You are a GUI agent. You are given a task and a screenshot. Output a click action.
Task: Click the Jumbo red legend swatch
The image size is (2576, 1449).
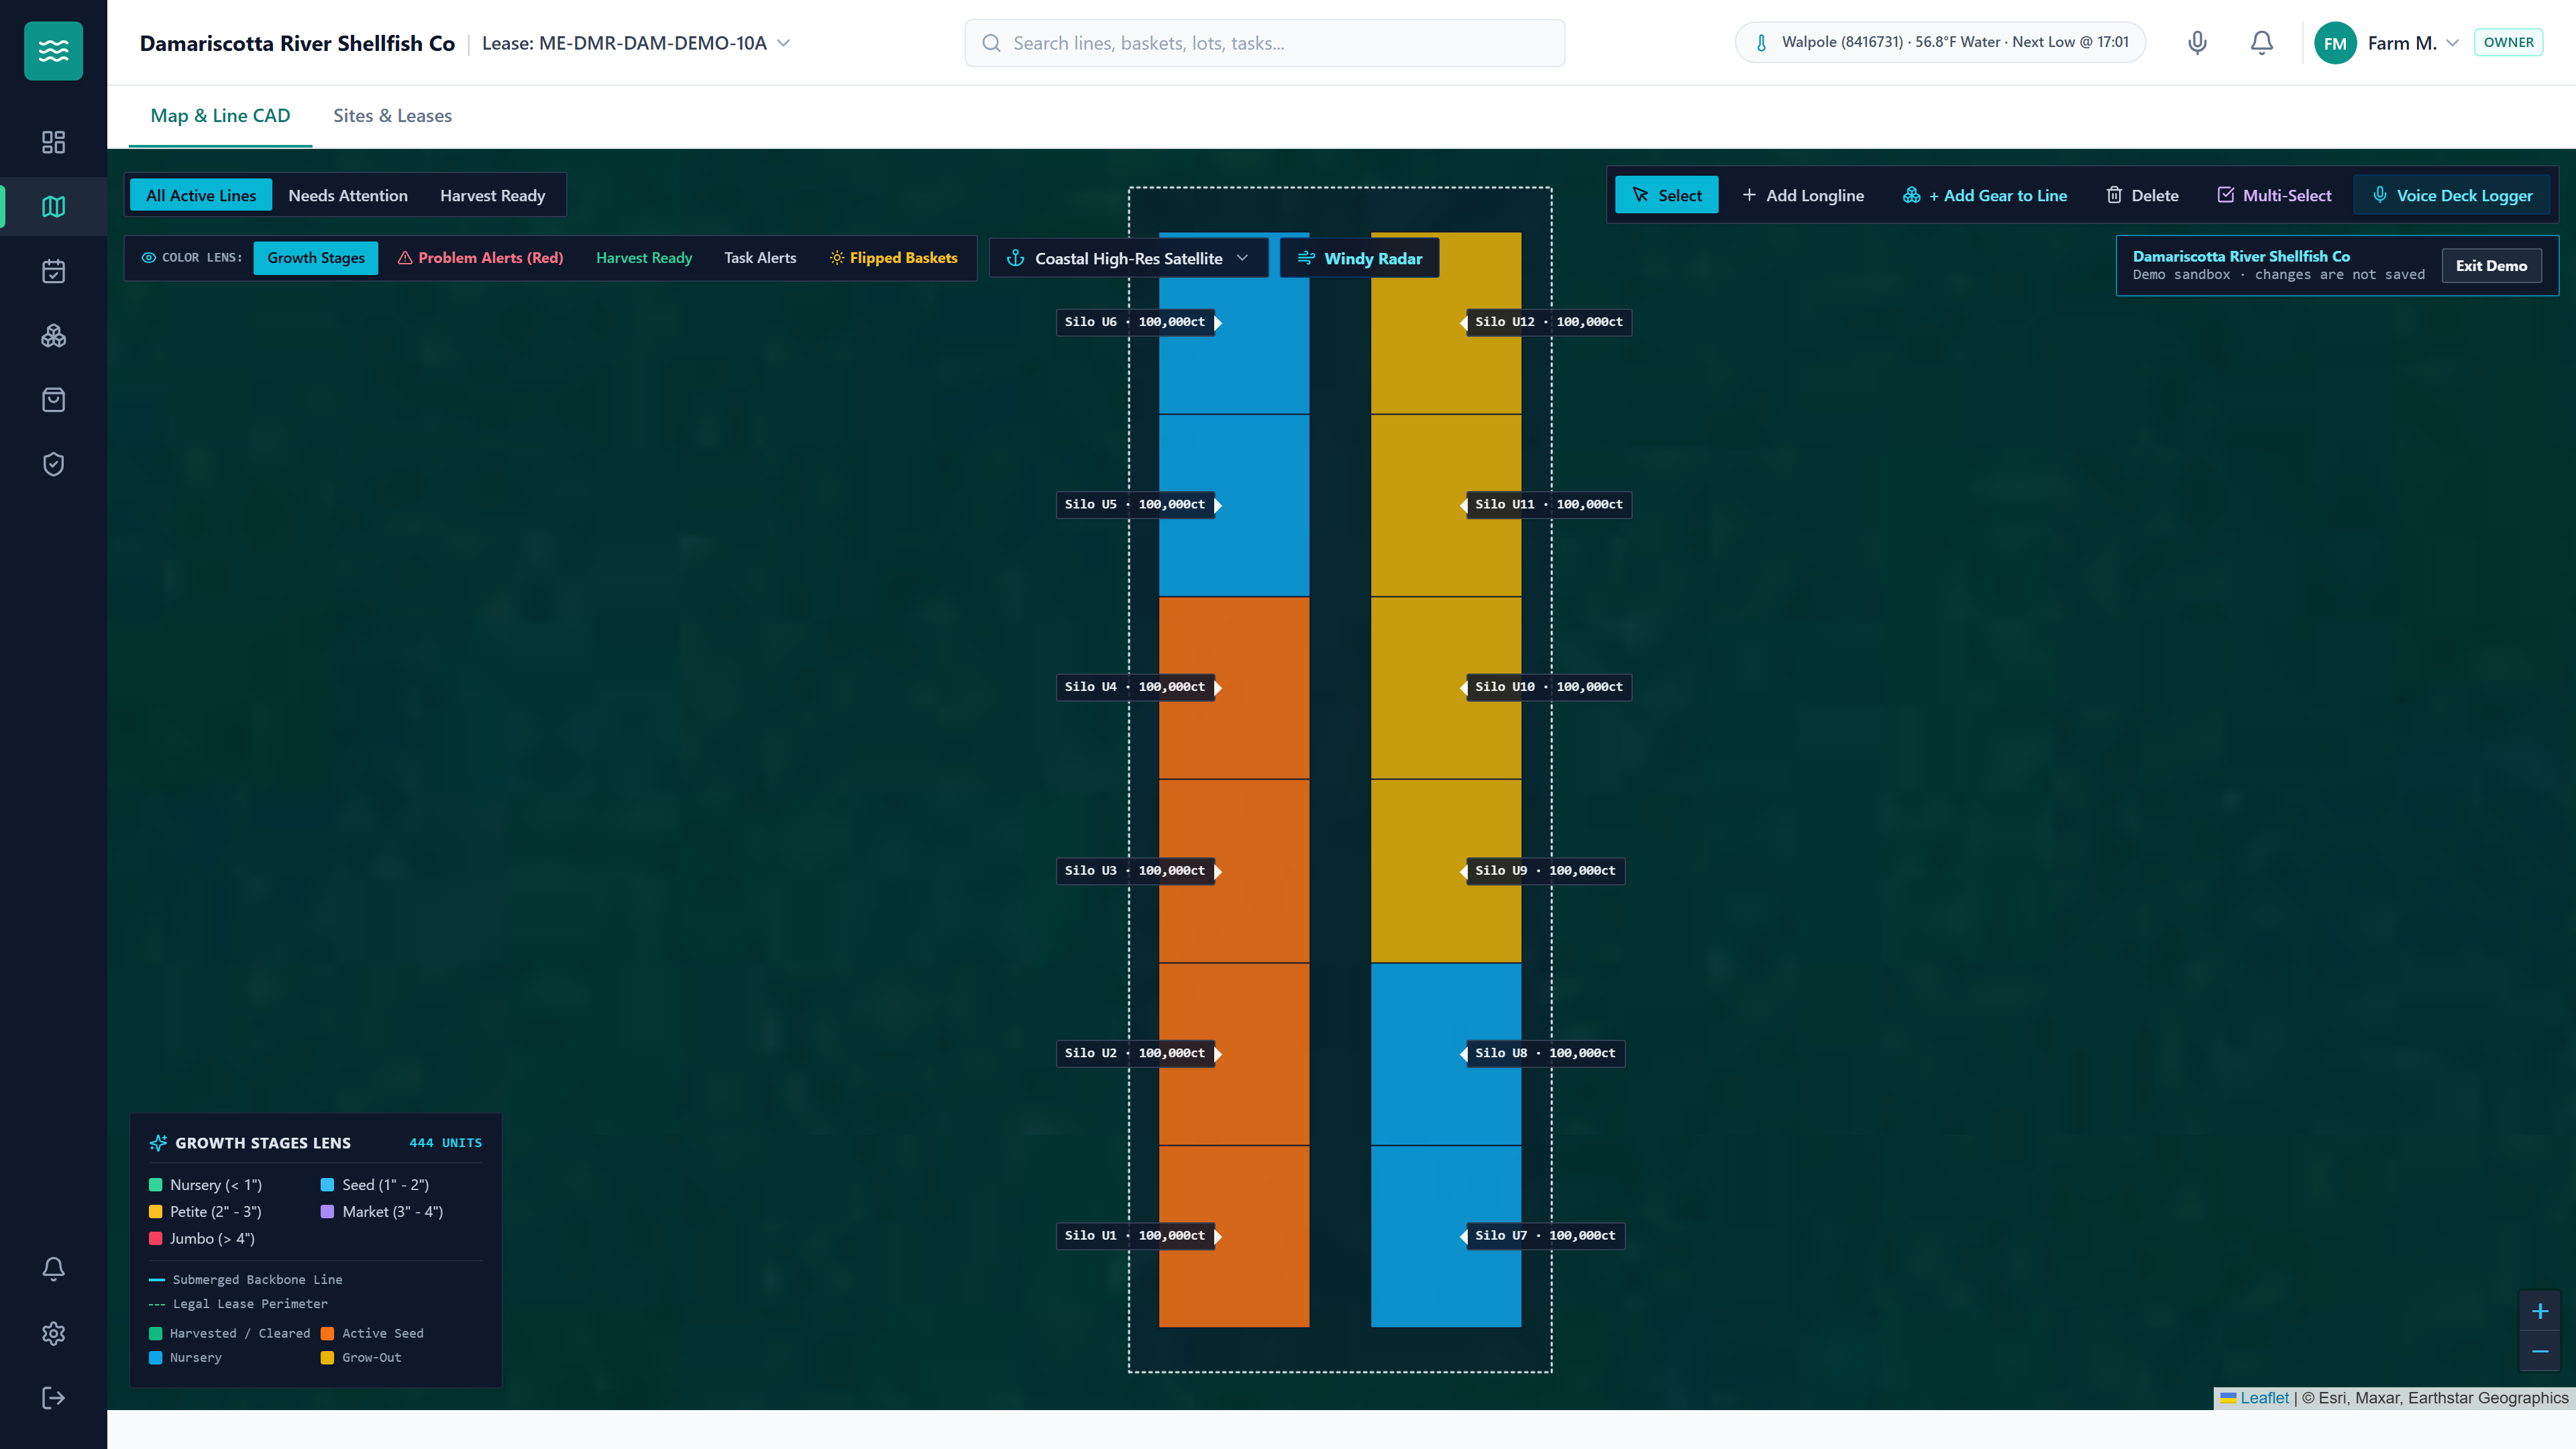click(x=155, y=1239)
